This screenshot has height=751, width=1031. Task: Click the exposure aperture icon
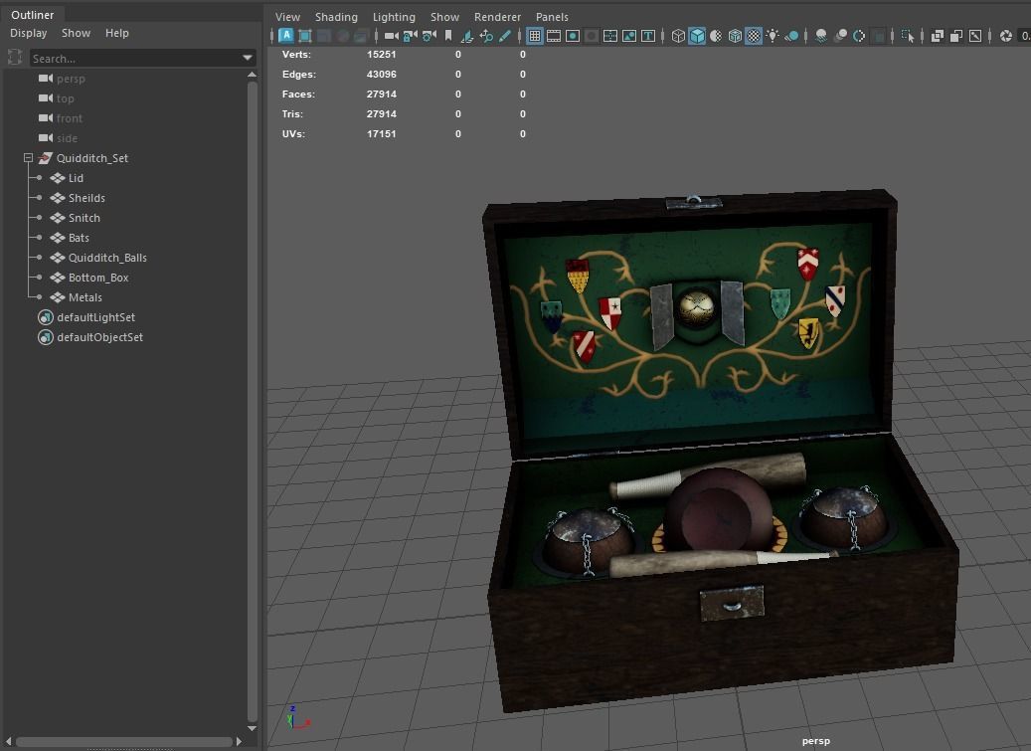pos(1006,36)
